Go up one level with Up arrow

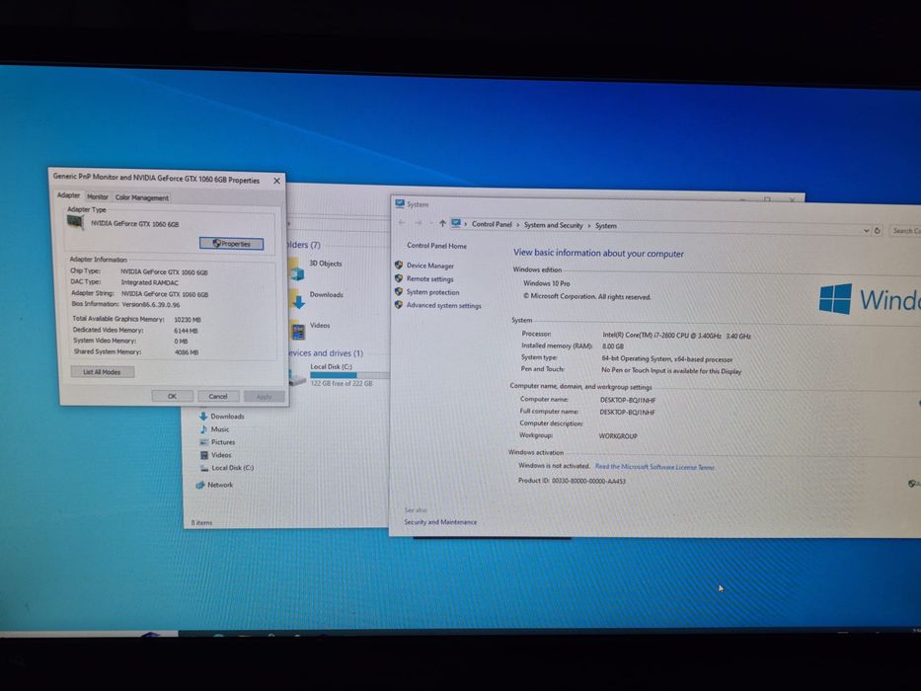[x=441, y=223]
